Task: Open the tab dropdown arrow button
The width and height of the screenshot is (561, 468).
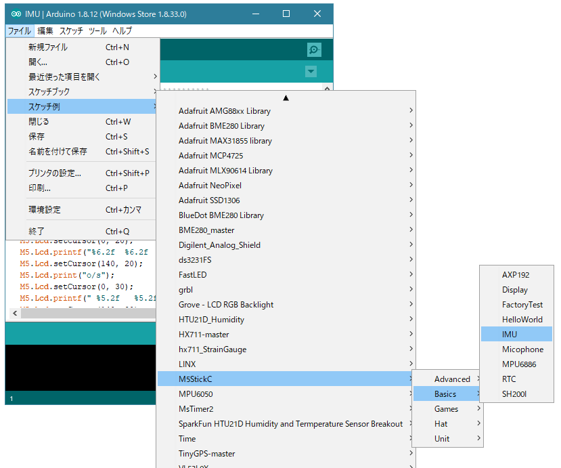Action: click(311, 71)
